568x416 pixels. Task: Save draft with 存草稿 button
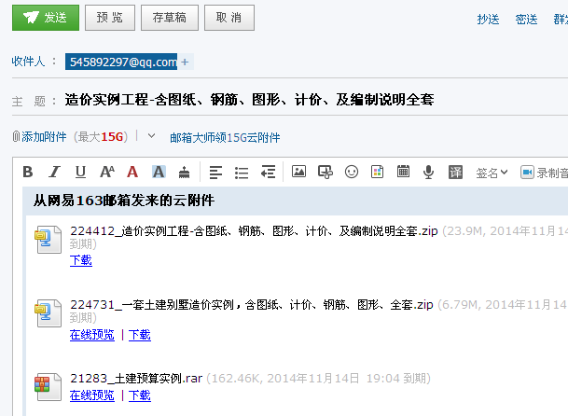pos(170,18)
